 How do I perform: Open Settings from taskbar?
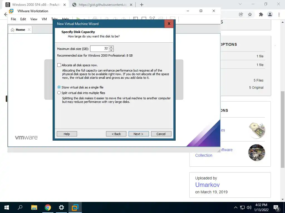[62, 207]
